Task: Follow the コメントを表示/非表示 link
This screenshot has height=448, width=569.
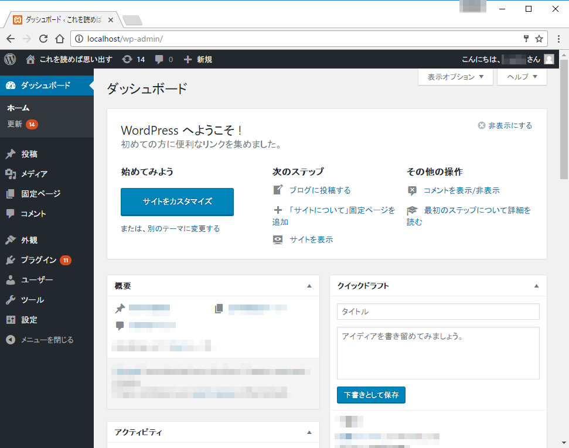Action: click(x=462, y=190)
